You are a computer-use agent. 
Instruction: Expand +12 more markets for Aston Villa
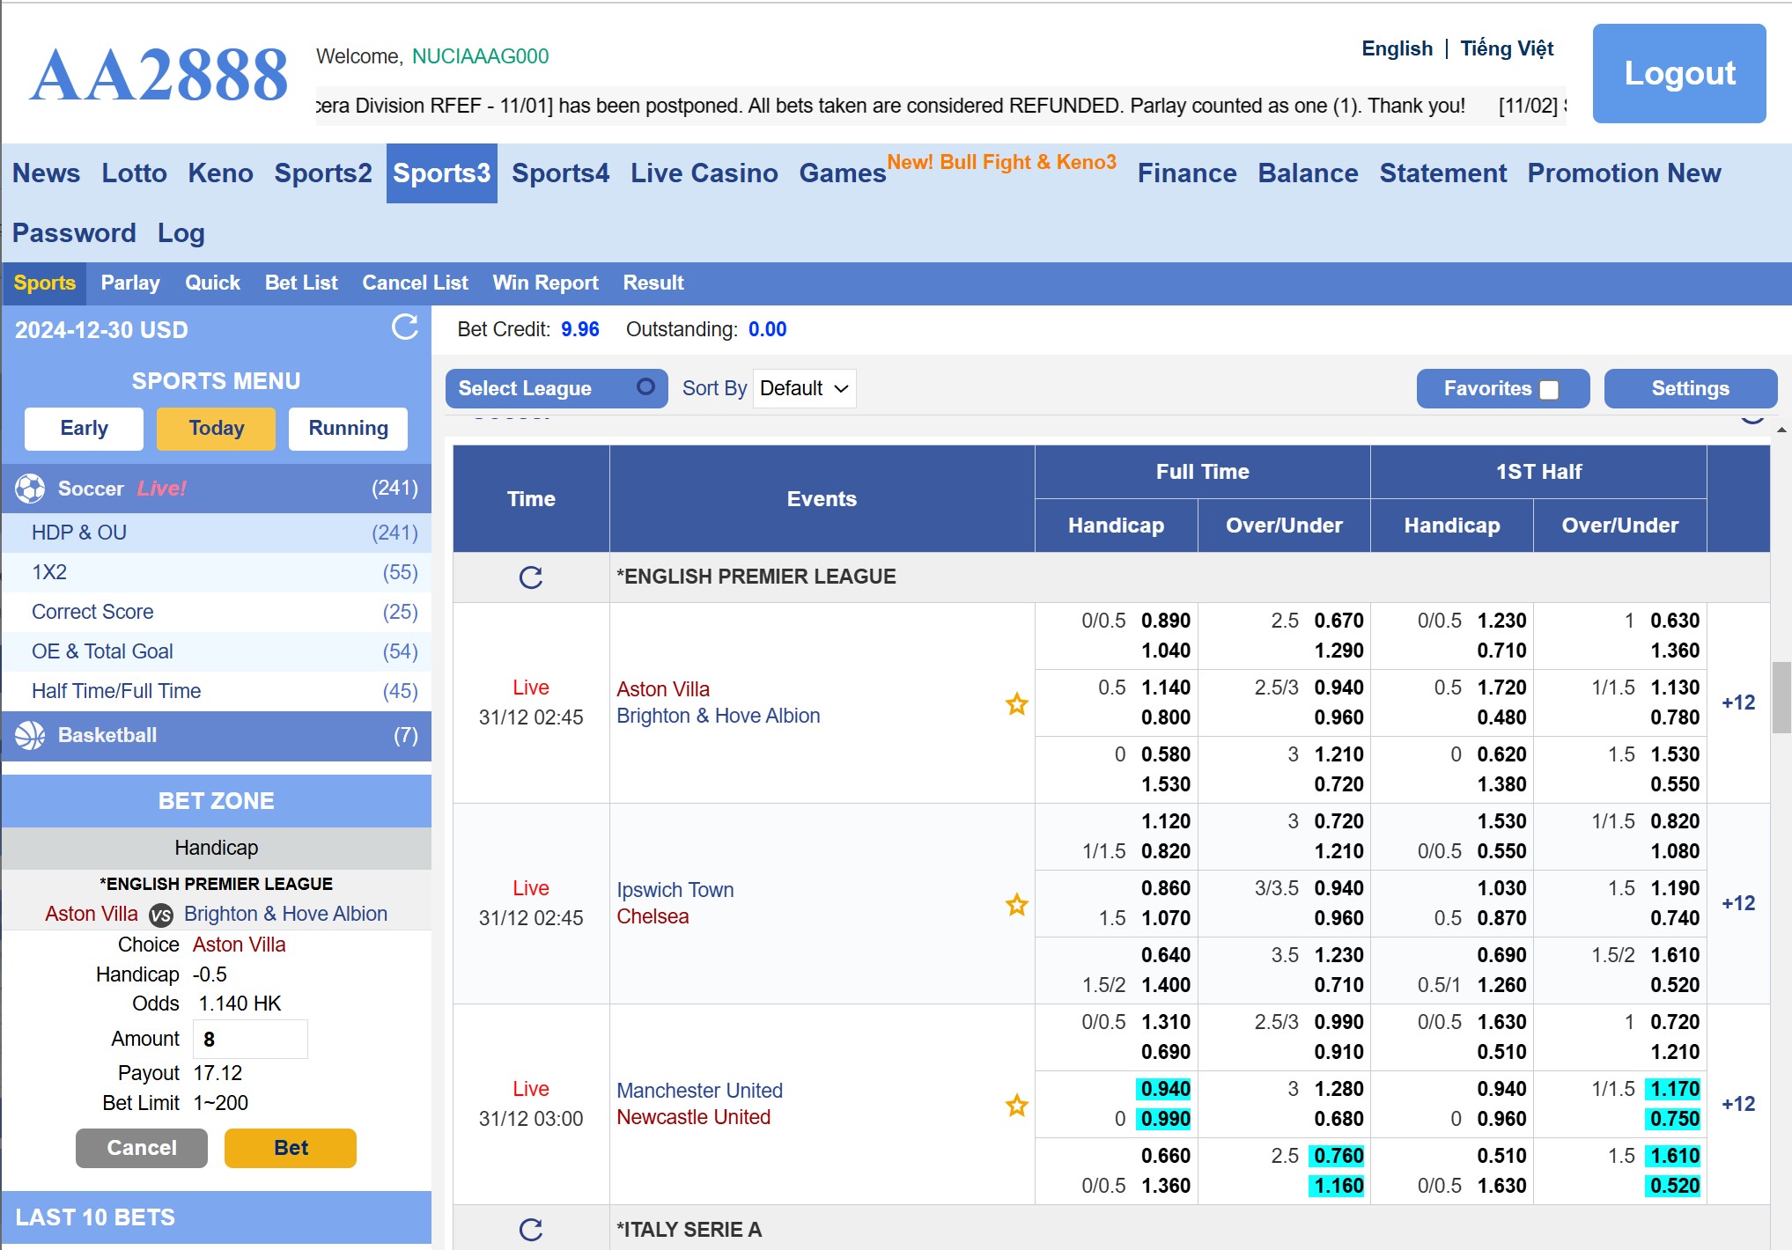coord(1737,702)
